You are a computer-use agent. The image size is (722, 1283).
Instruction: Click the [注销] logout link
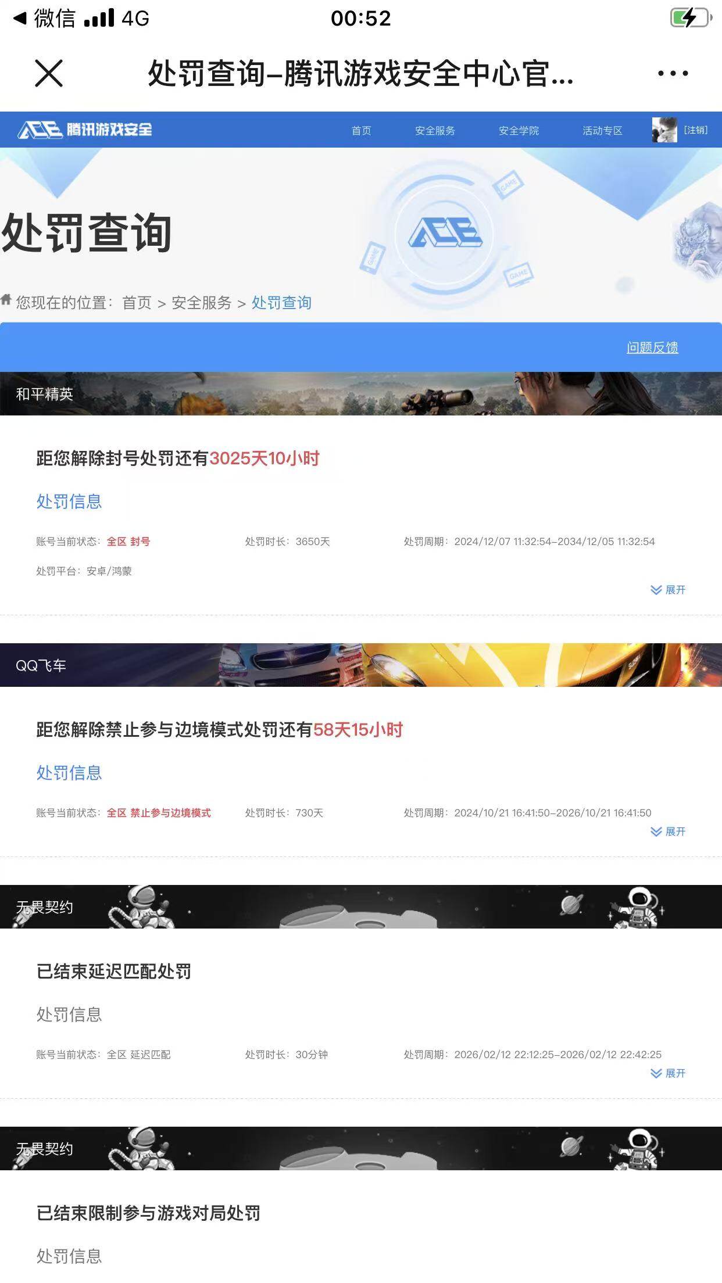[x=695, y=130]
